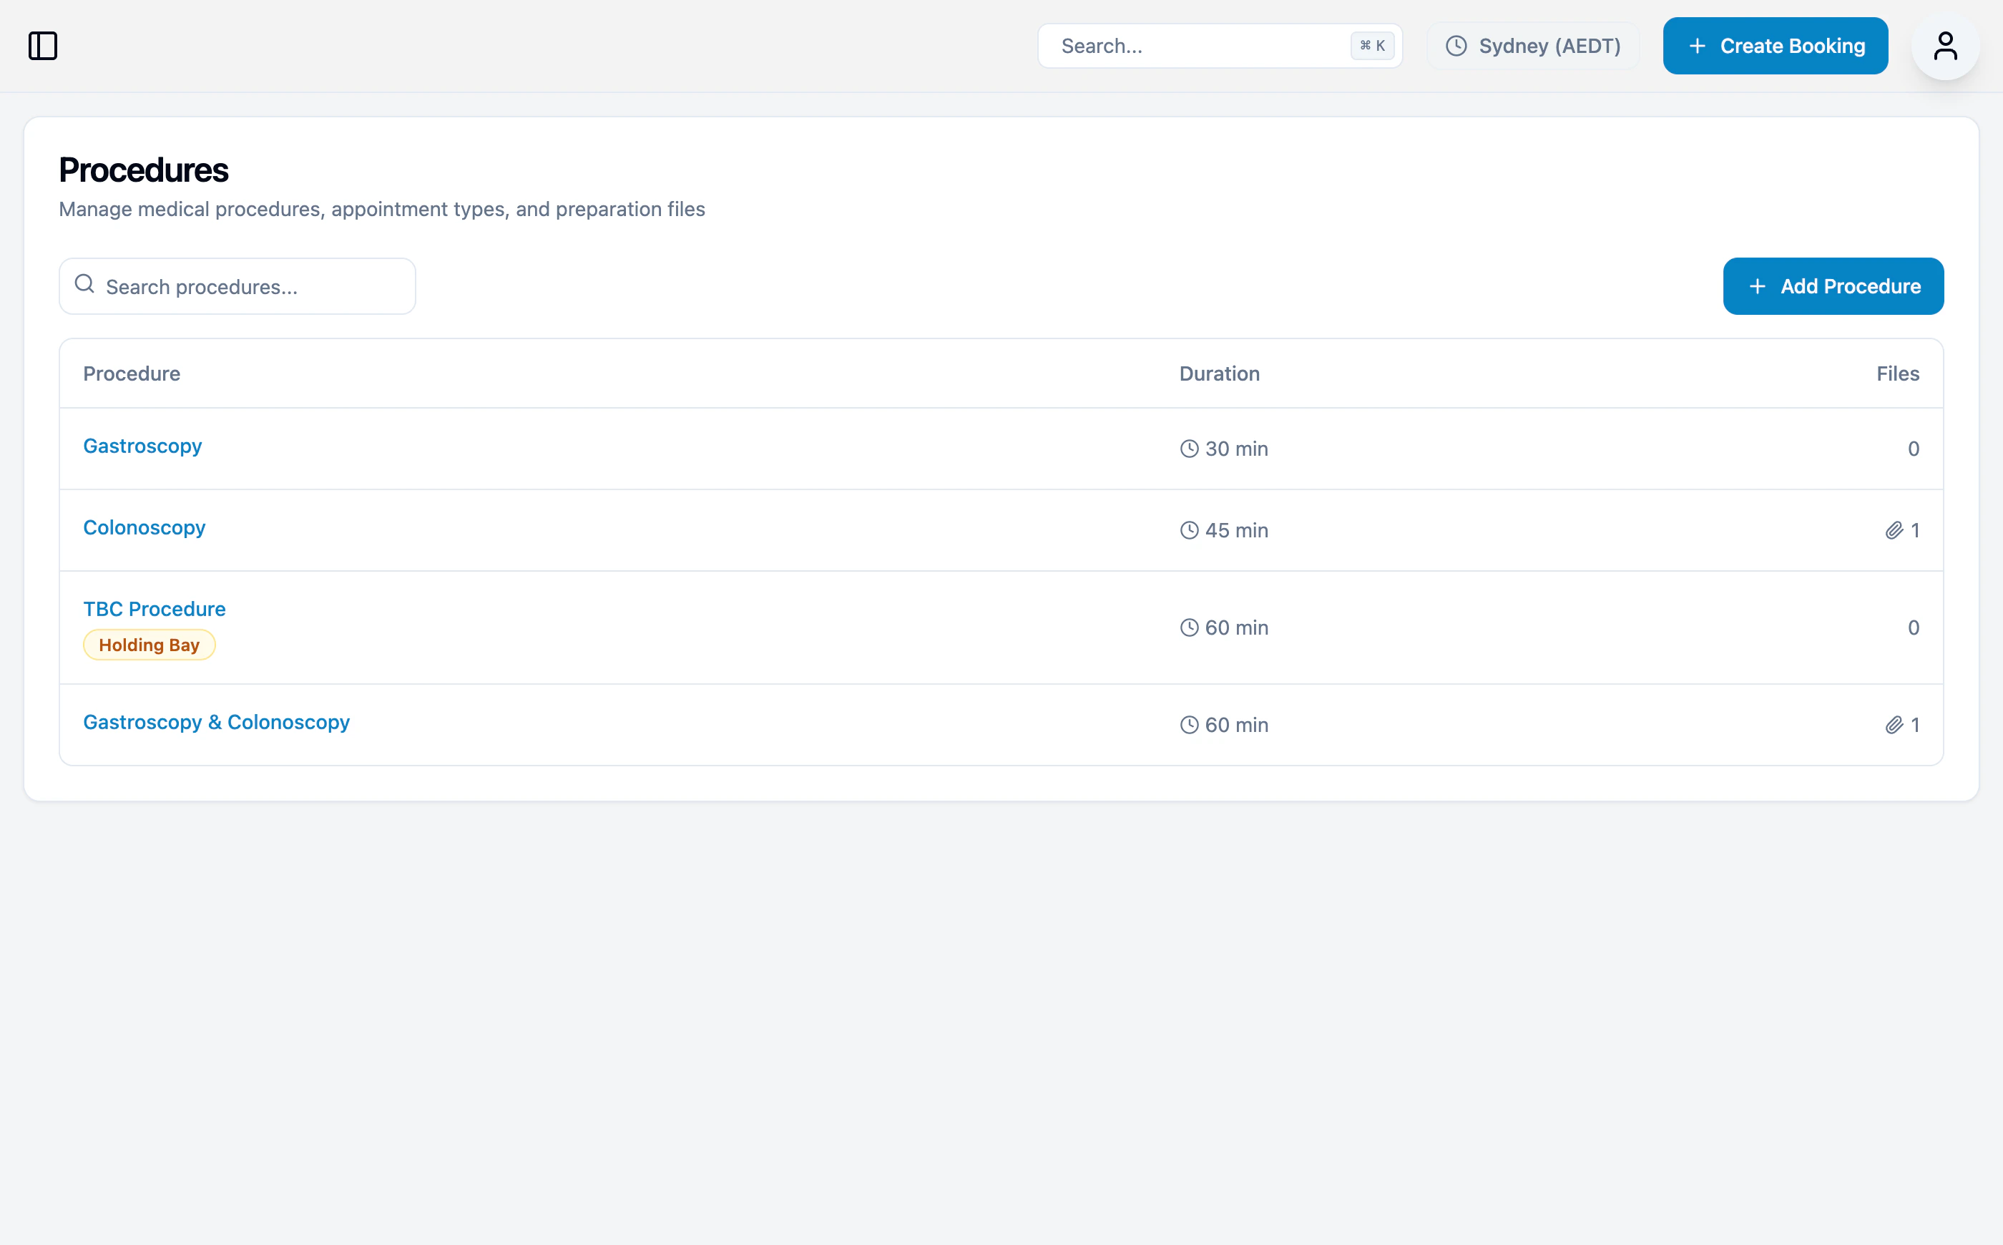Click the paperclip in Gastroscopy & Colonoscopy row
2003x1245 pixels.
point(1894,725)
